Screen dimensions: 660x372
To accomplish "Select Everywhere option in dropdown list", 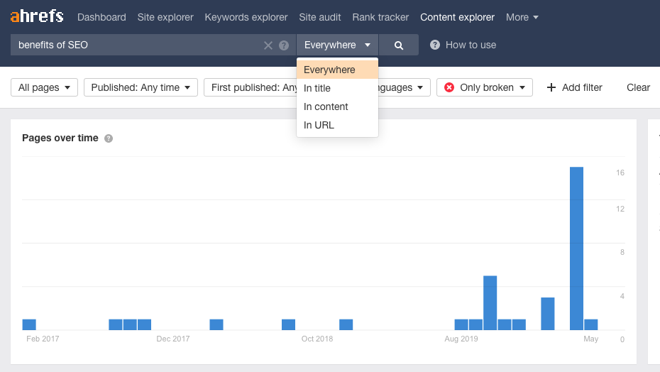I will pos(329,70).
